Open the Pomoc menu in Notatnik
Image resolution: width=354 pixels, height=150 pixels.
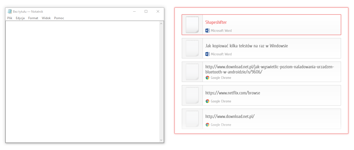pos(59,18)
